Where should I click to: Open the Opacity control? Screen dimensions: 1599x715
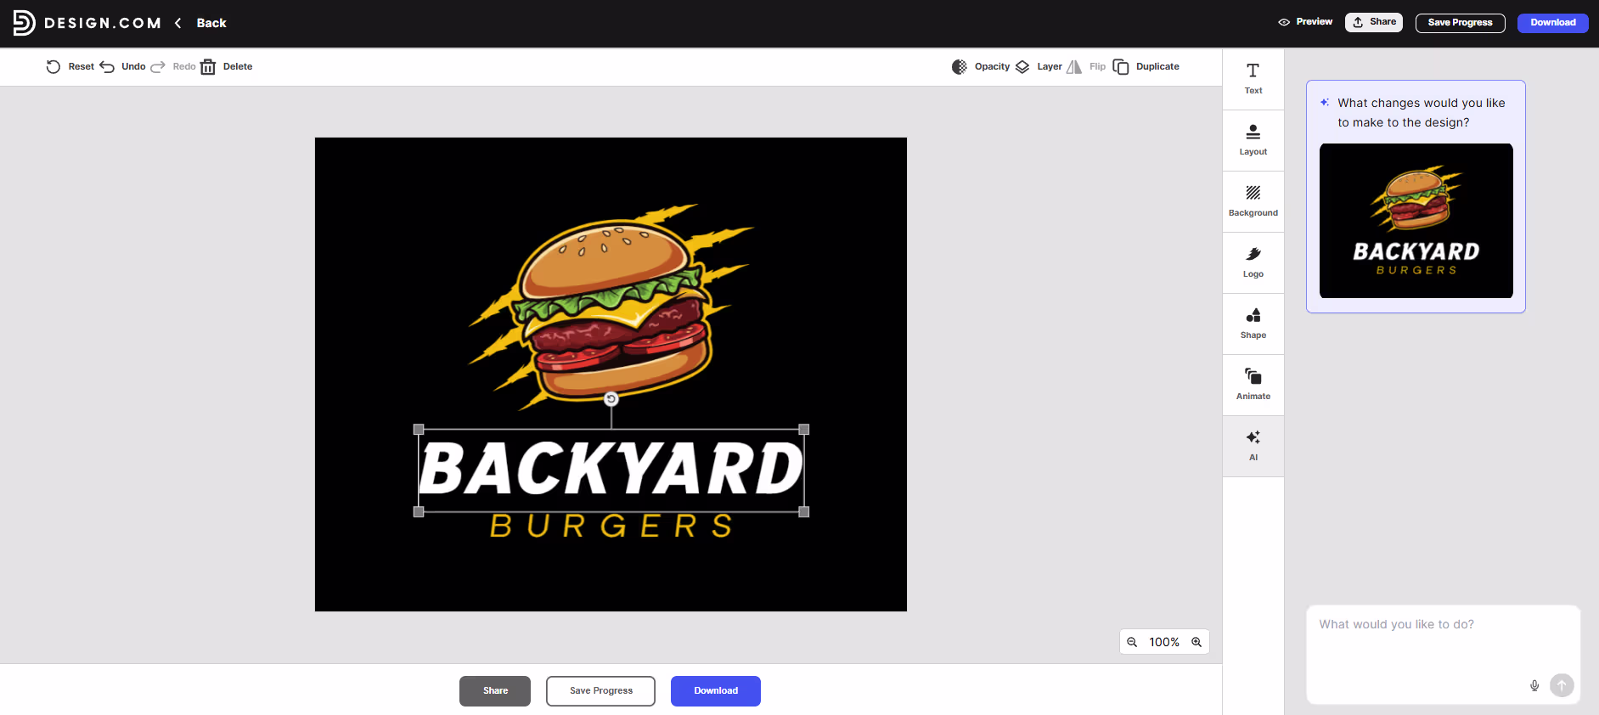pos(981,66)
